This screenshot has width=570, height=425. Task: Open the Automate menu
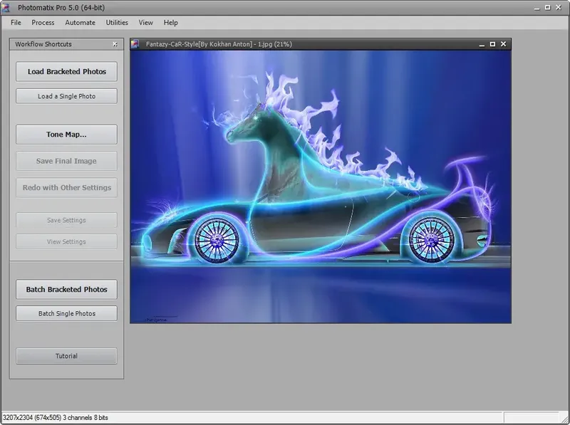click(80, 23)
